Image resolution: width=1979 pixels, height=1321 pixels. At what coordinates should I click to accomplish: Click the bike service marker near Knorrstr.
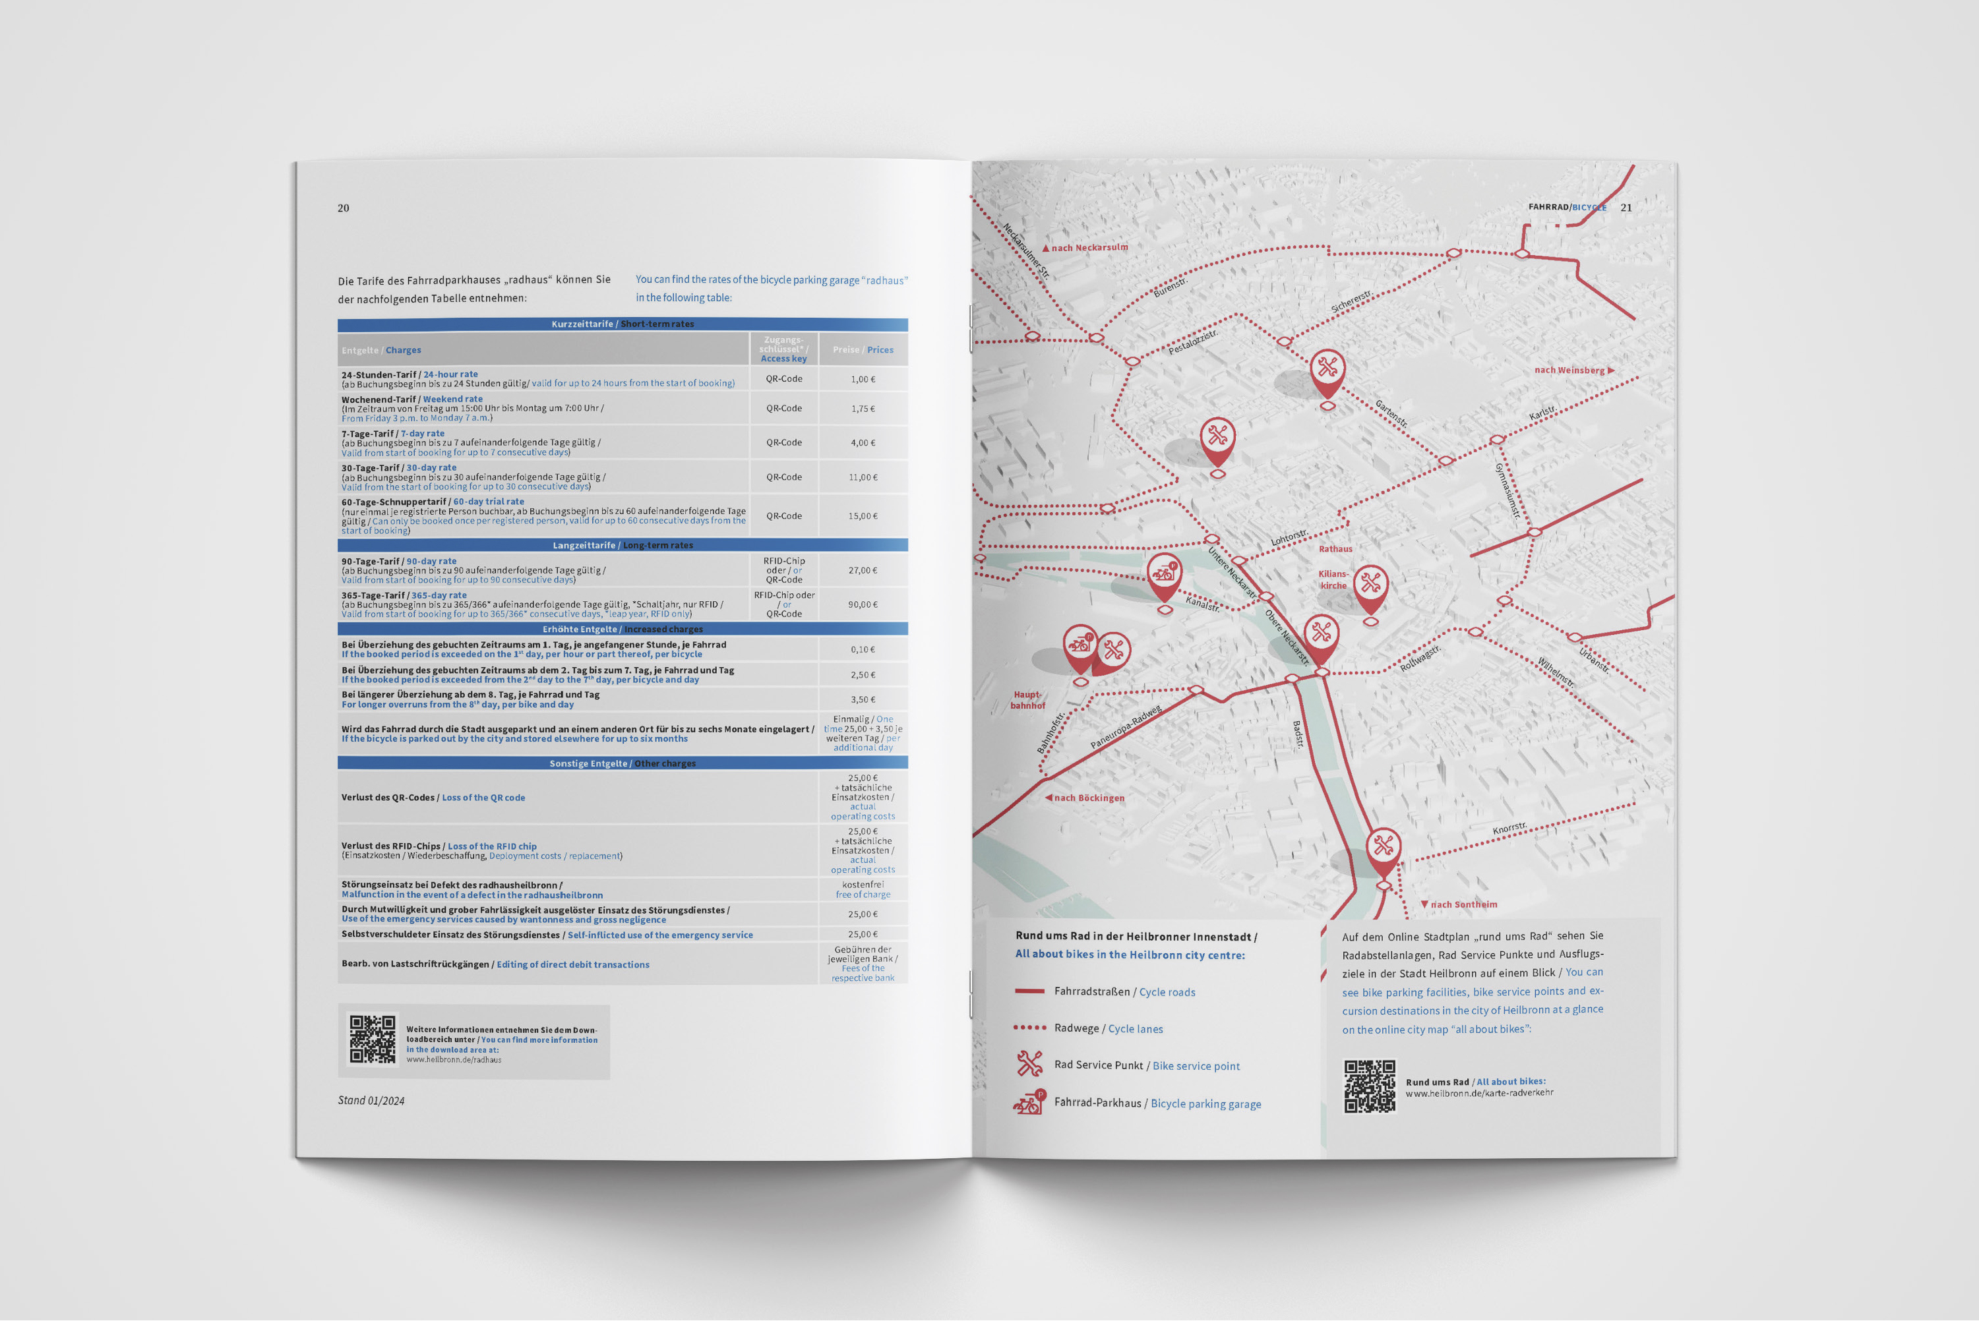(x=1383, y=846)
